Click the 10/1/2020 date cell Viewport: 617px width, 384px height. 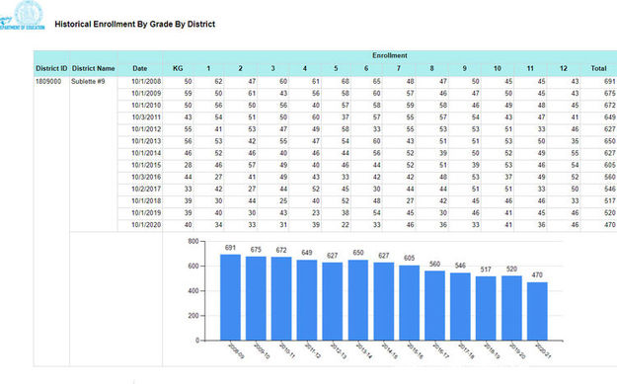tap(146, 225)
